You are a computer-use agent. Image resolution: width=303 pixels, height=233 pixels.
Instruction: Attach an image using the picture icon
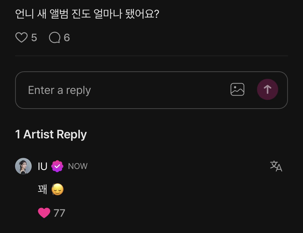tap(237, 89)
